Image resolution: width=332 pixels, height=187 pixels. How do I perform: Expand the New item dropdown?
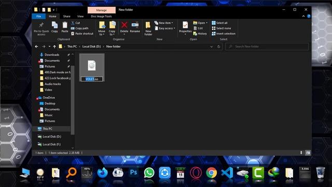click(x=164, y=23)
